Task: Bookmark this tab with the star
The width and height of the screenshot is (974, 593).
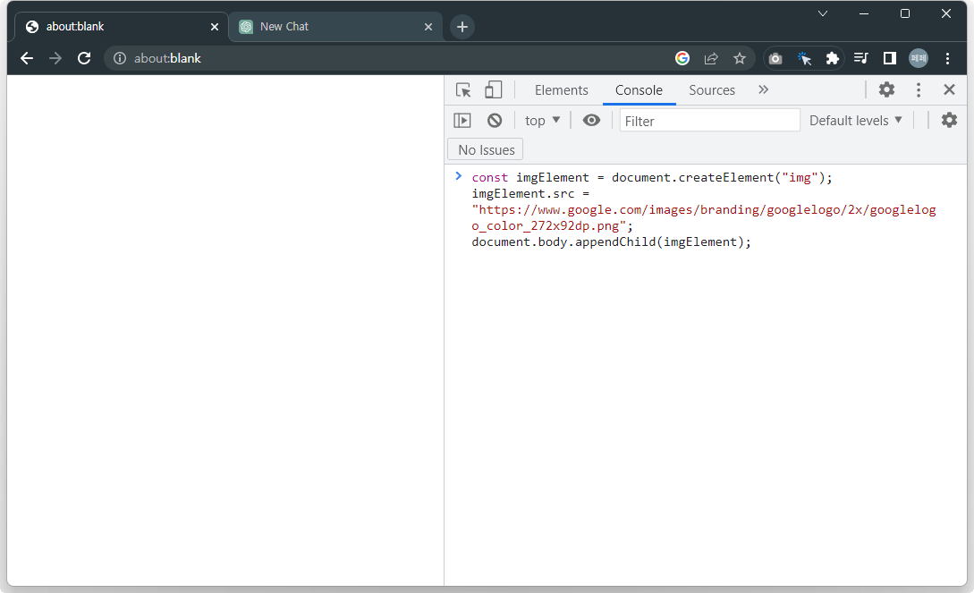Action: (x=739, y=58)
